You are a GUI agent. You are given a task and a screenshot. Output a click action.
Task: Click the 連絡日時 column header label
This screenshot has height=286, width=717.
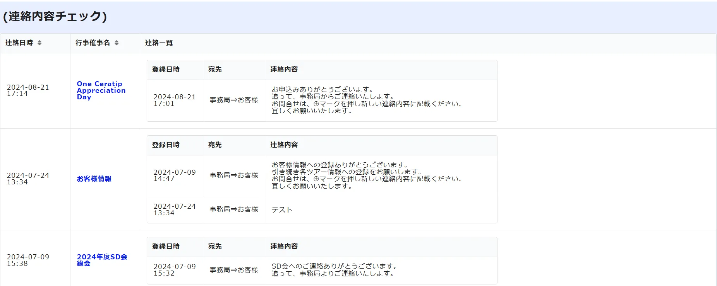[19, 43]
